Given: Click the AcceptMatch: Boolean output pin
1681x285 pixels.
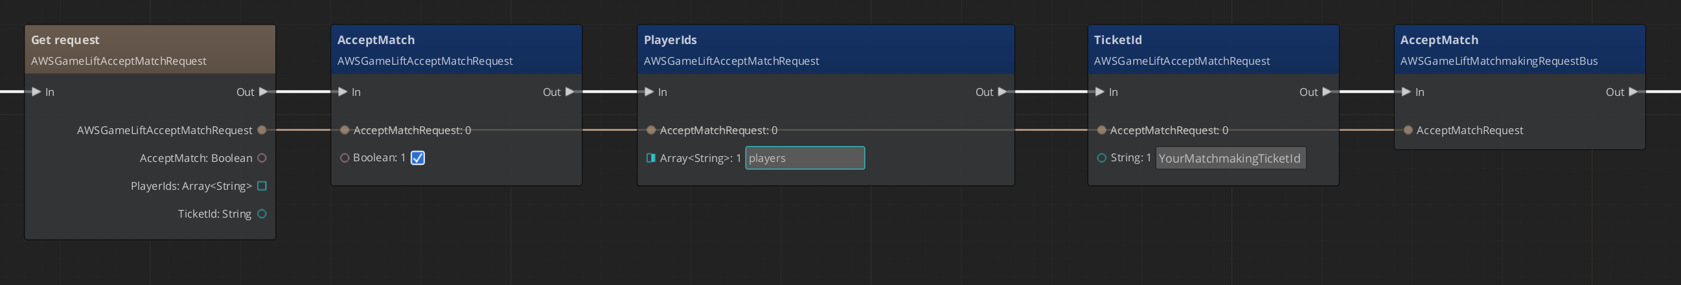Looking at the screenshot, I should tap(262, 158).
